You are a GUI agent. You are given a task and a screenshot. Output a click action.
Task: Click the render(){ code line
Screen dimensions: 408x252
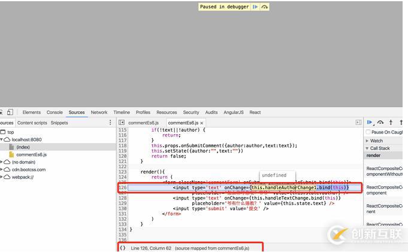tap(153, 172)
